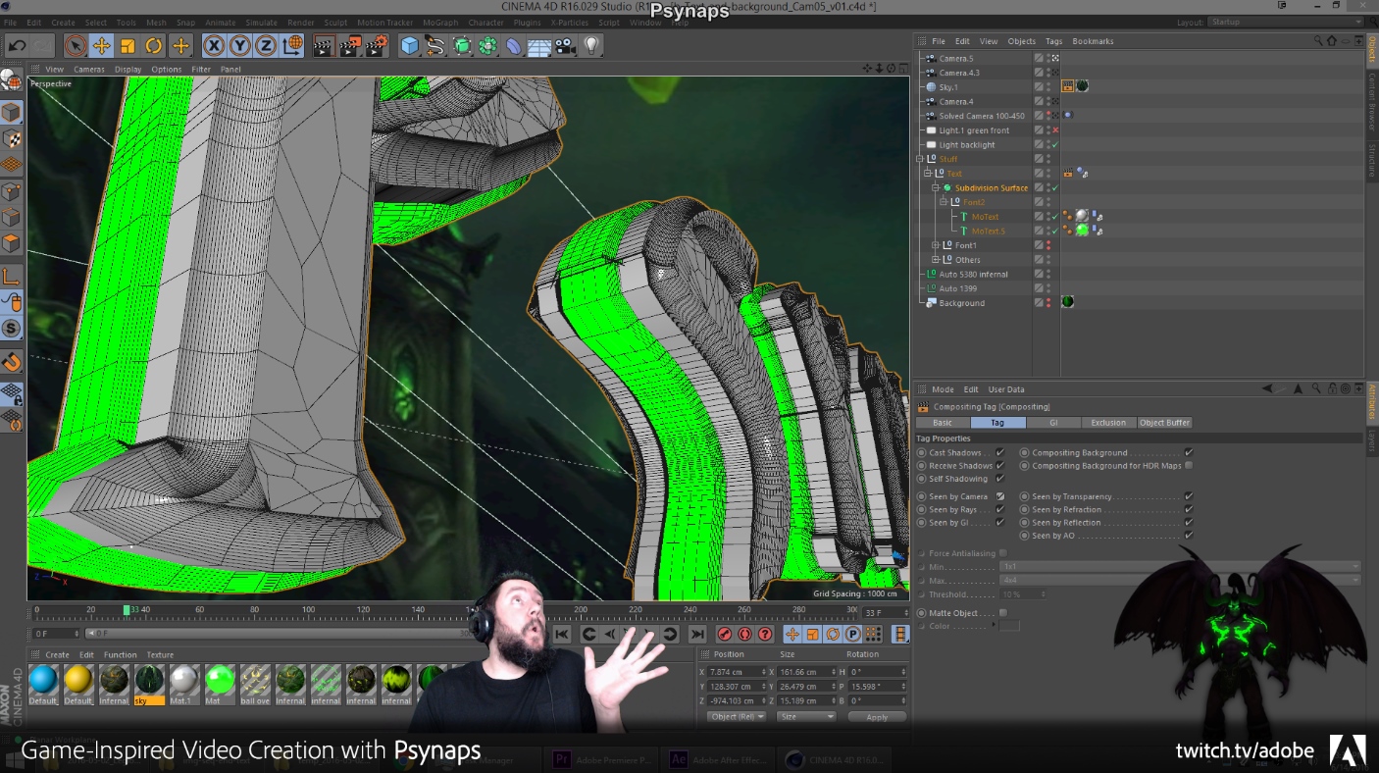Viewport: 1379px width, 773px height.
Task: Collapse the Font2 group
Action: point(944,202)
